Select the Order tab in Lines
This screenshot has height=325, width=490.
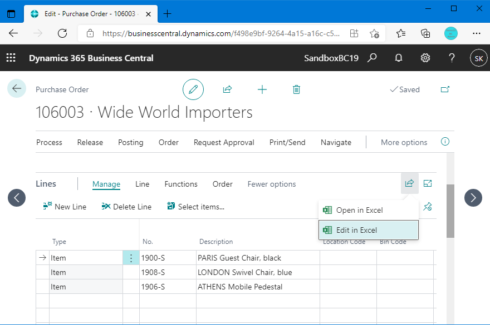[x=223, y=184]
